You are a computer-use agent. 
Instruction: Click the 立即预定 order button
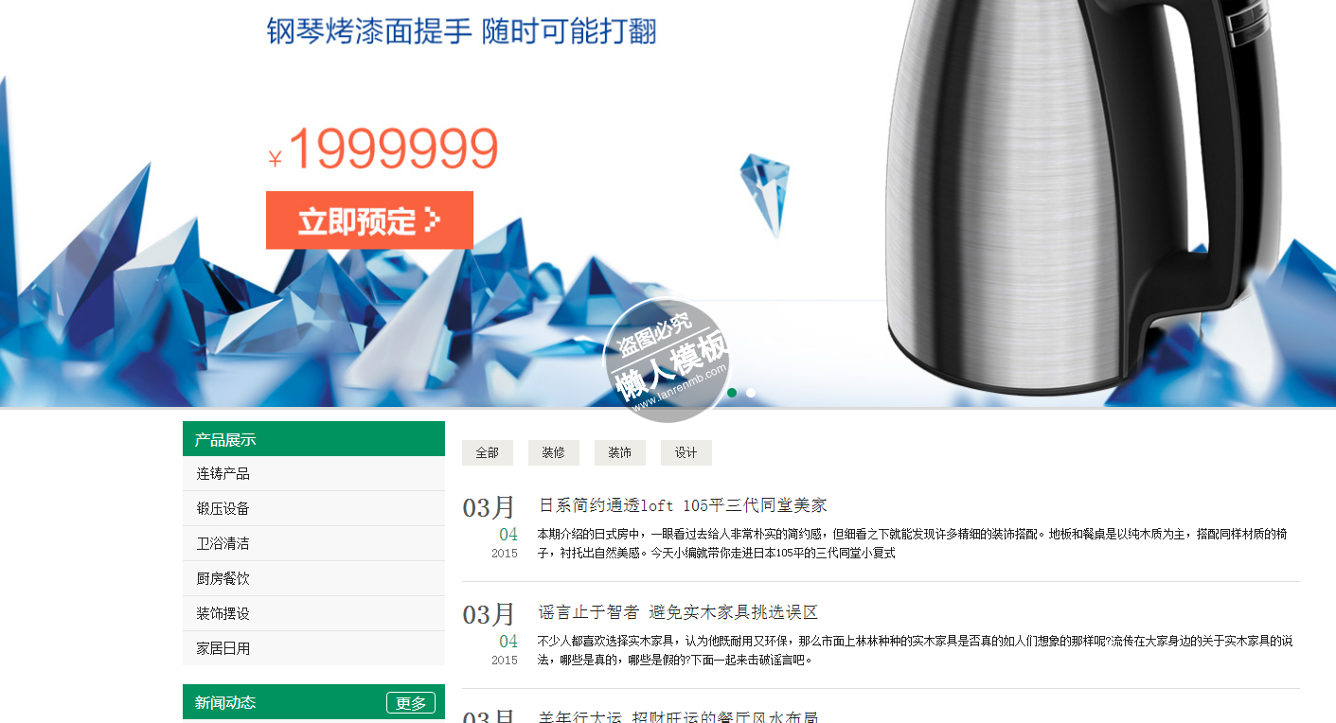369,220
